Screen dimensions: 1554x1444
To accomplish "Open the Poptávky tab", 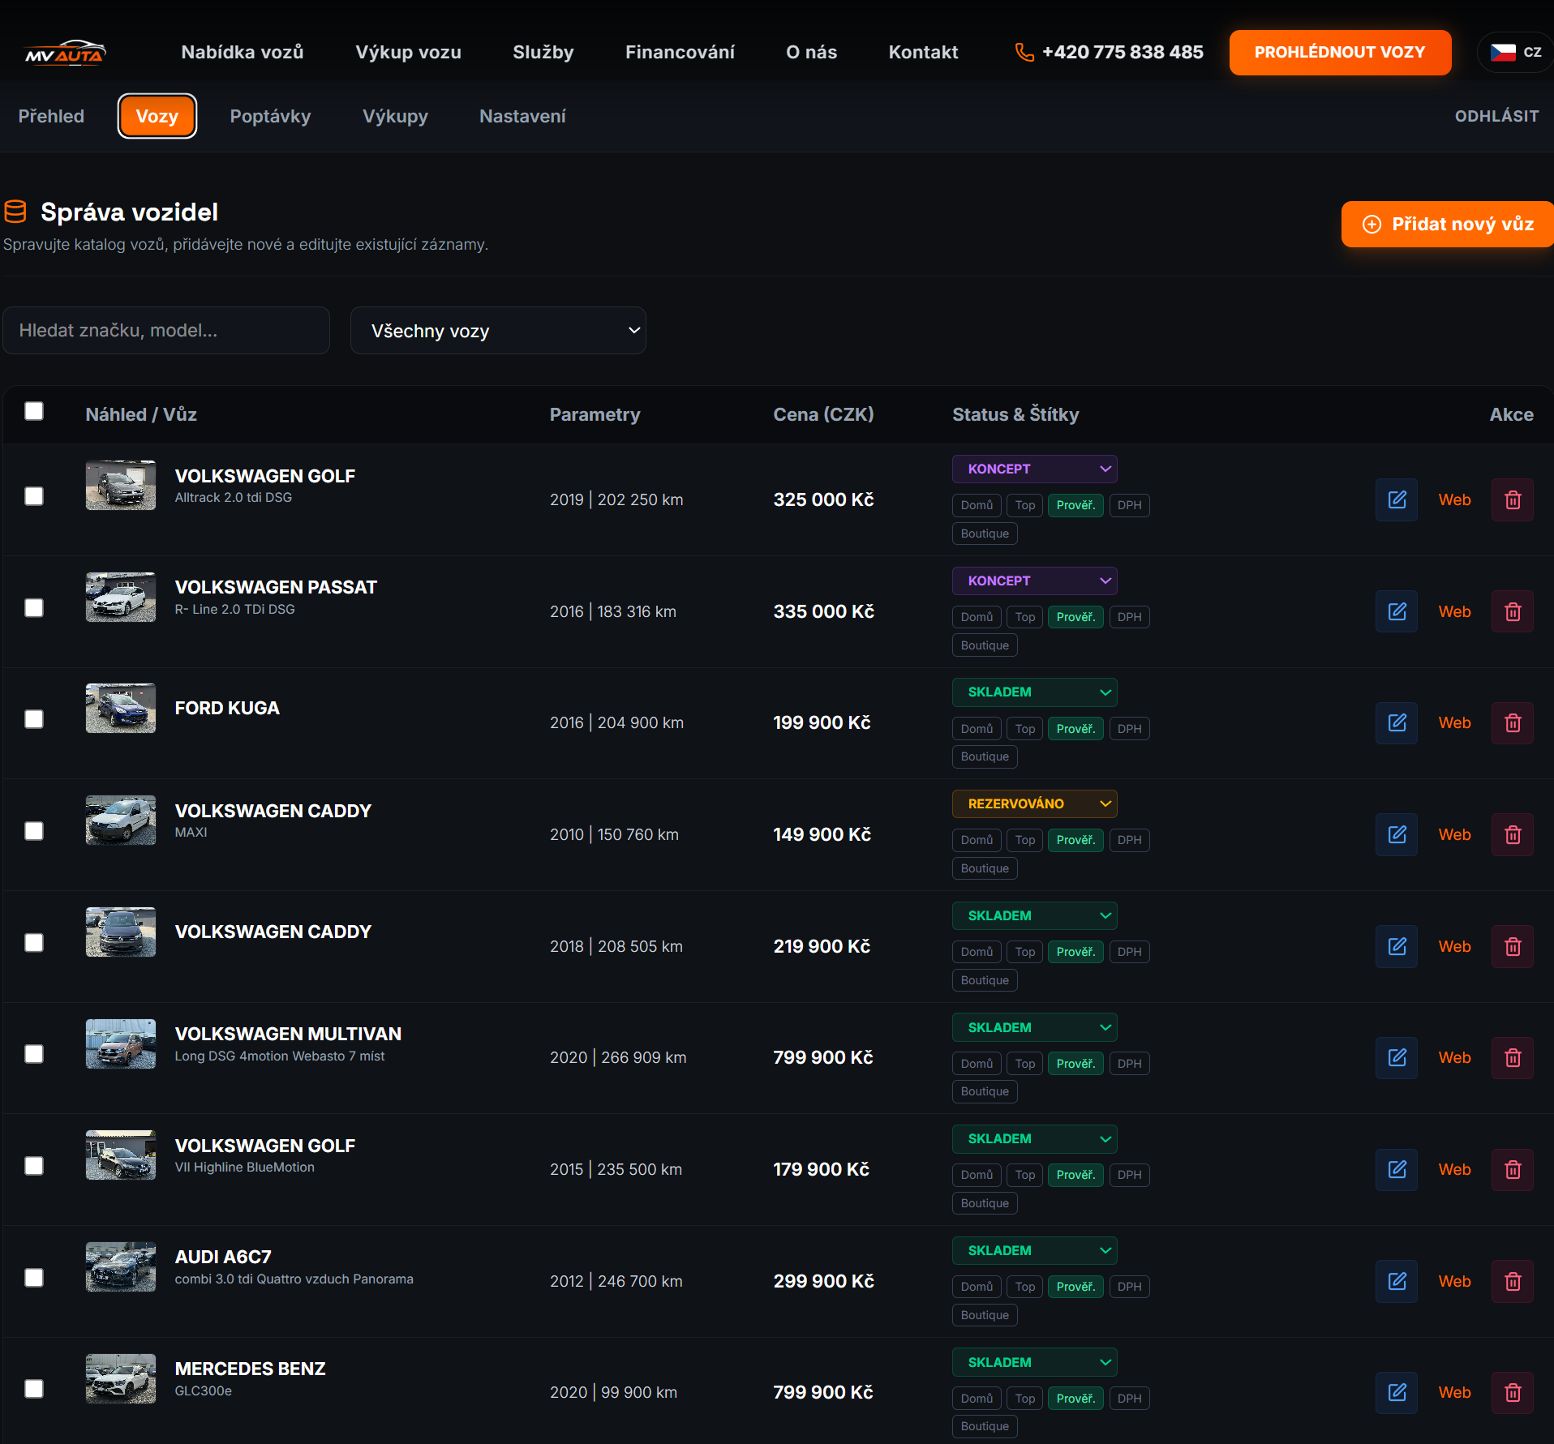I will [270, 116].
